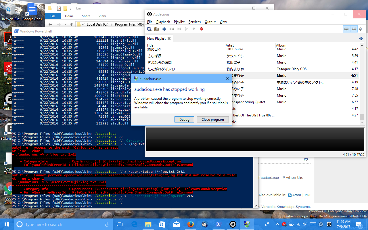Screen dimensions: 368x230
Task: Open the Home ribbon tab in File Explorer
Action: coord(69,16)
